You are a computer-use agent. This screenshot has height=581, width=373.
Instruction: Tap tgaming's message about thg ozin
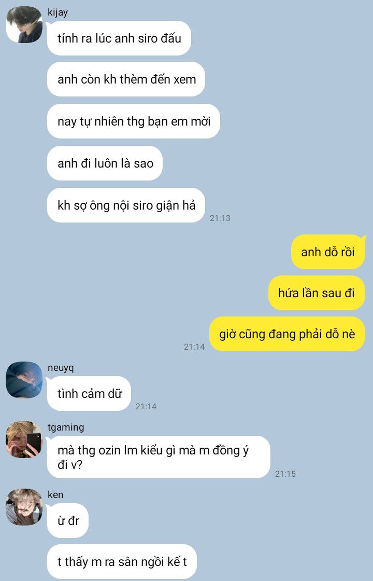[159, 457]
